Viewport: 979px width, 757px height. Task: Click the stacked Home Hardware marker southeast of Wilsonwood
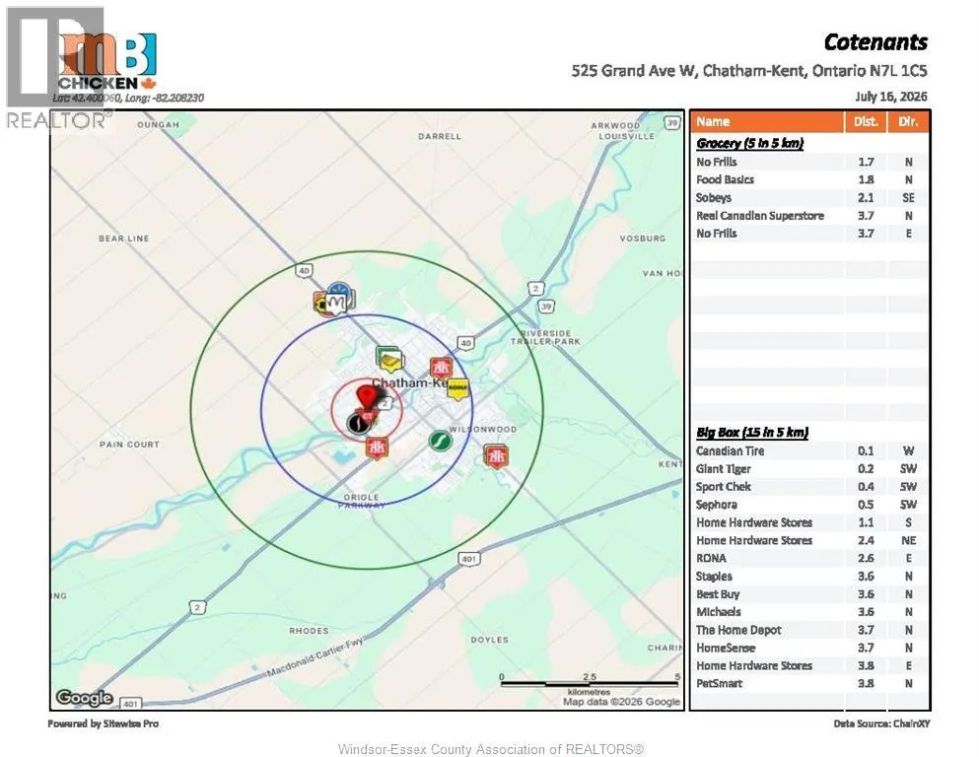[x=496, y=456]
